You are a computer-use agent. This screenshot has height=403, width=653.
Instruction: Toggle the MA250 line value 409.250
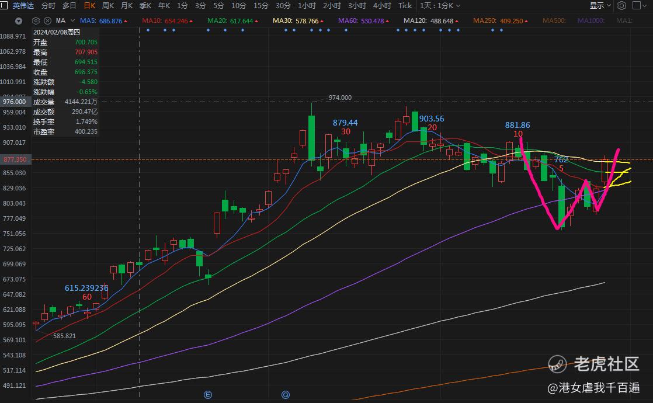click(501, 20)
